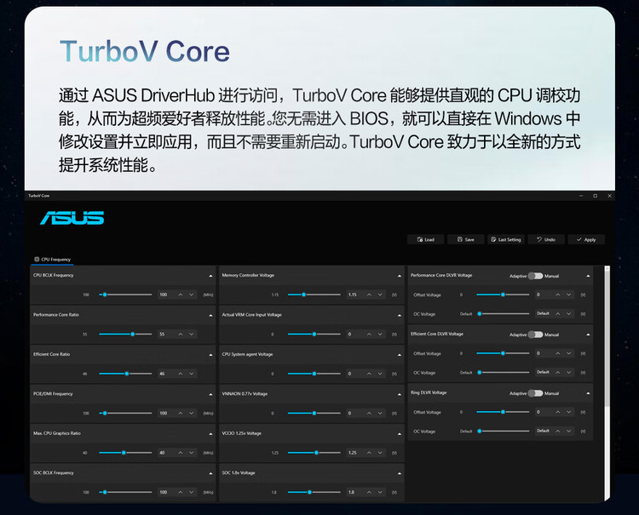Image resolution: width=639 pixels, height=515 pixels.
Task: Click the Load button
Action: click(426, 239)
